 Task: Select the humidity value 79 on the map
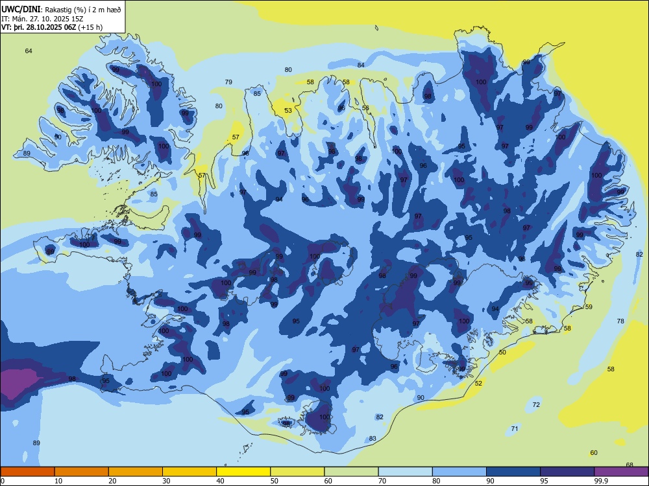[228, 82]
